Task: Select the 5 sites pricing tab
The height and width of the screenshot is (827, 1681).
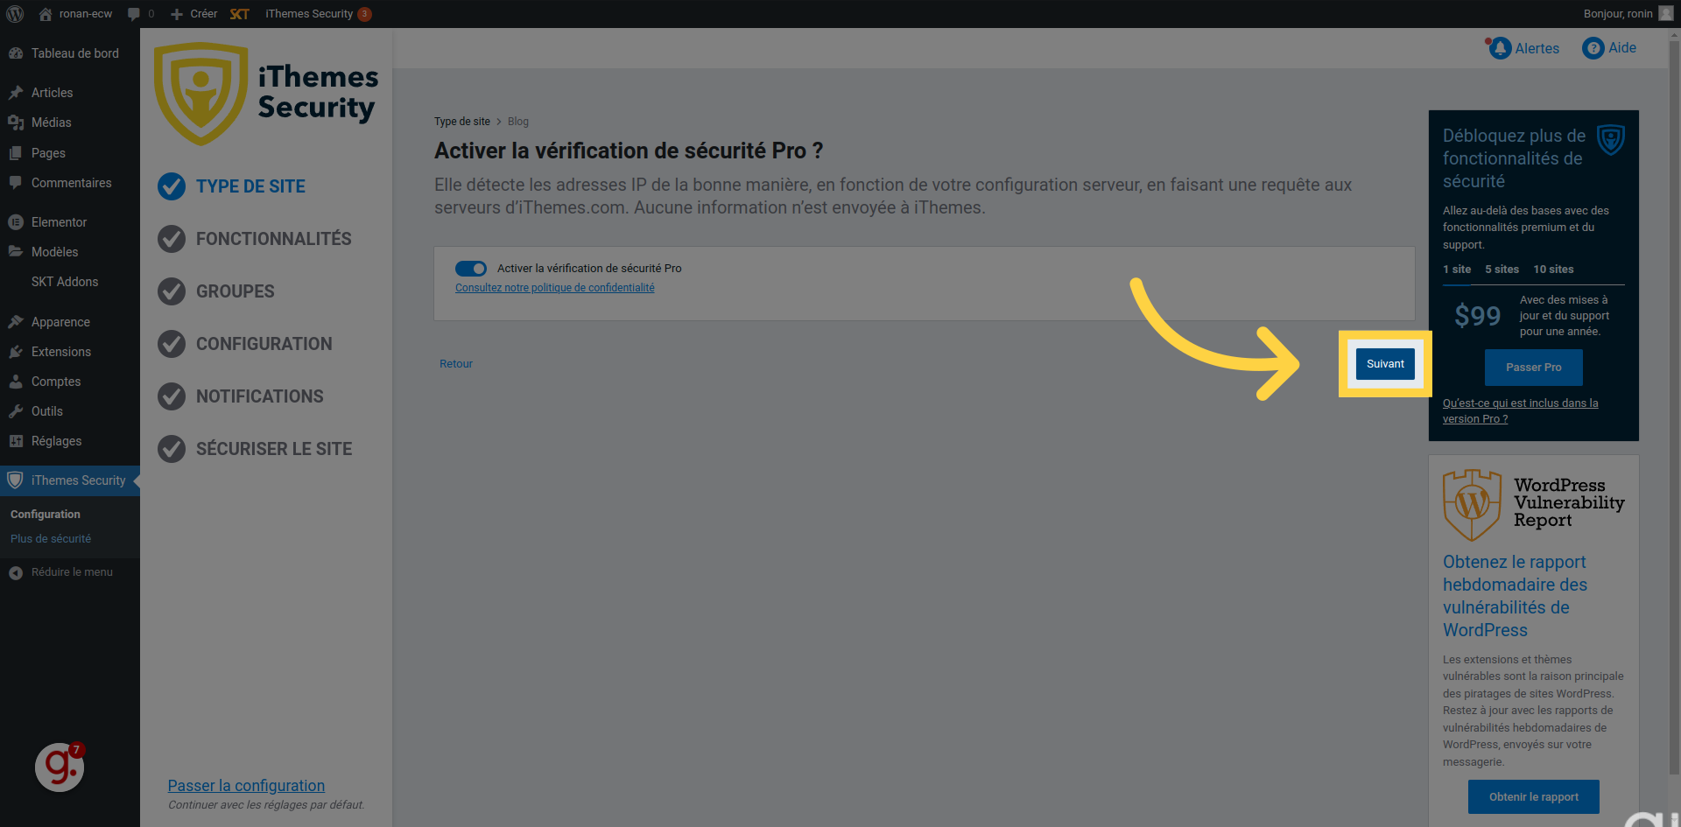Action: click(x=1502, y=270)
